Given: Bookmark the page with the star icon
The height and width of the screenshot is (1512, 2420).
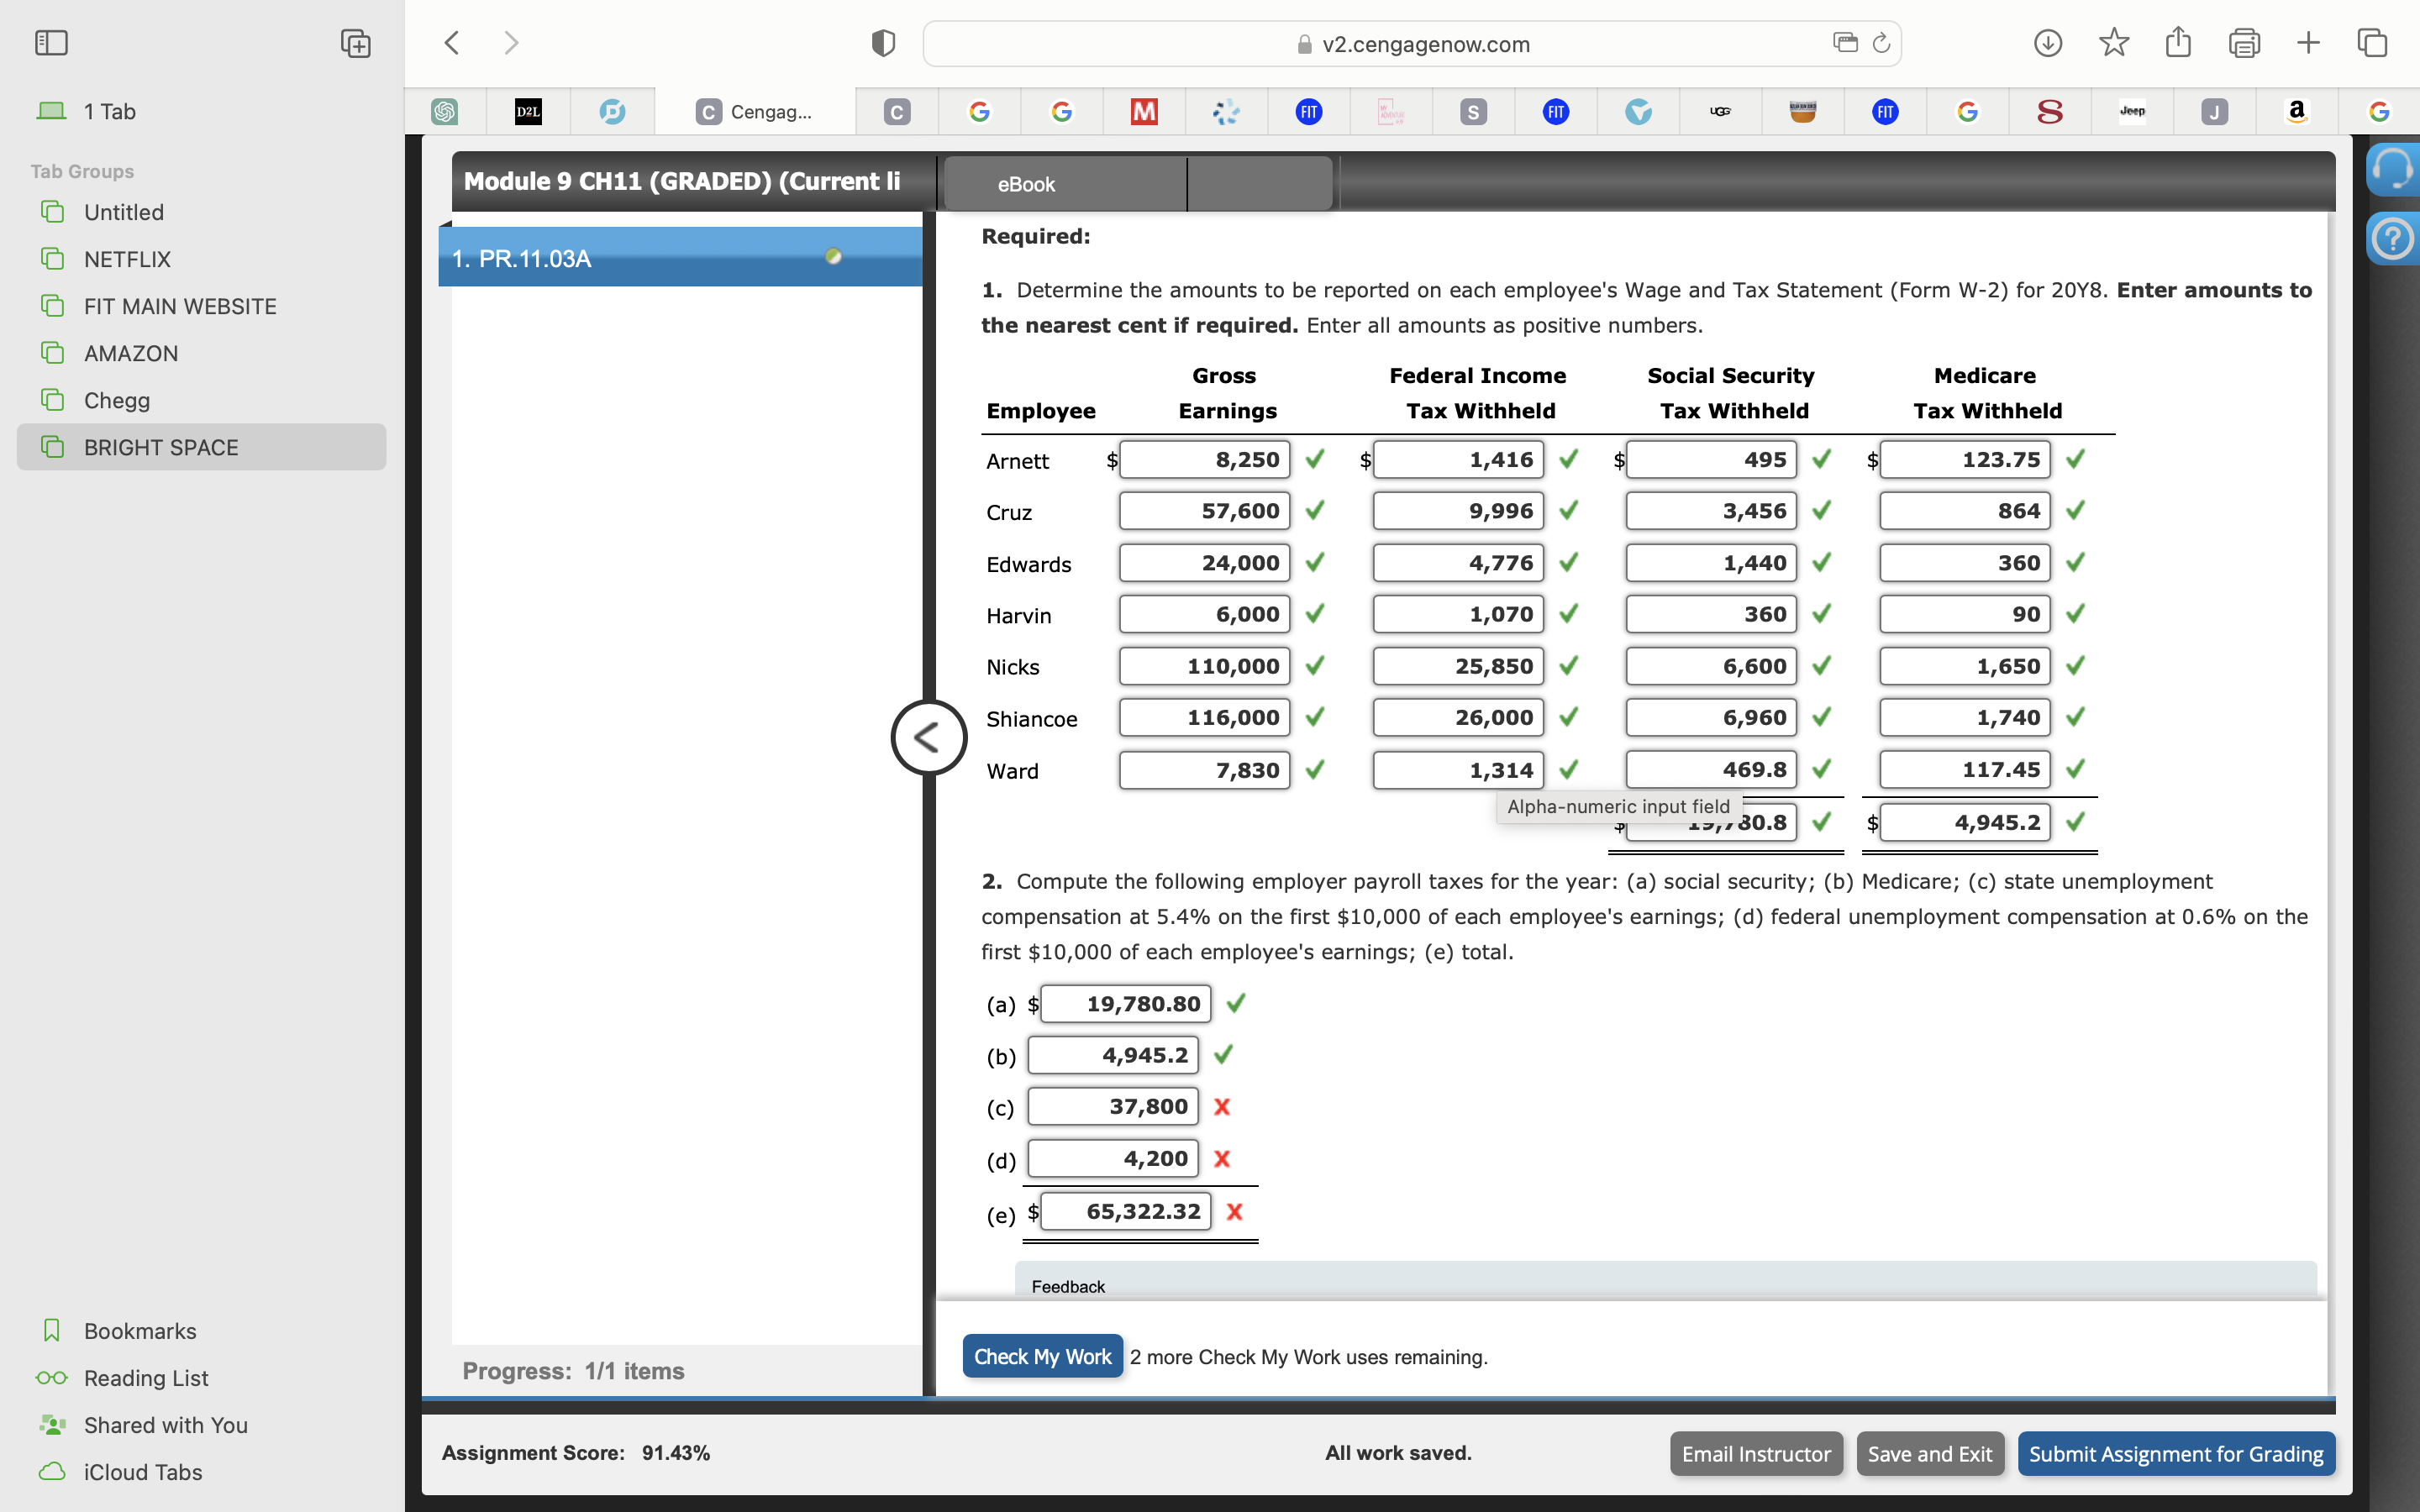Looking at the screenshot, I should click(x=2113, y=43).
